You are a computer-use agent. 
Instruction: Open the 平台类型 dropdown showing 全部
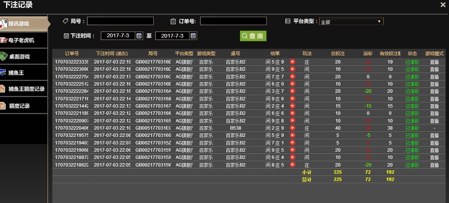[351, 21]
